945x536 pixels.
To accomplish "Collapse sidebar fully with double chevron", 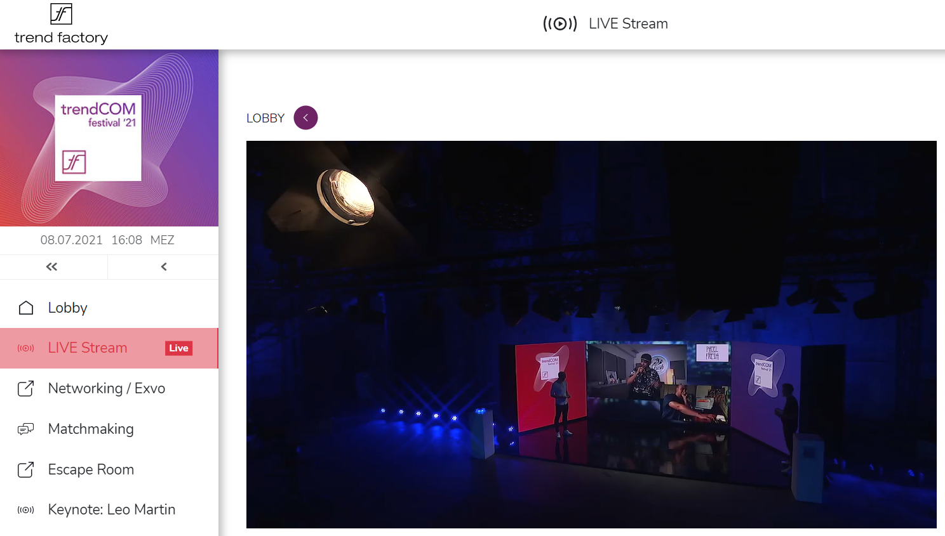I will [52, 267].
